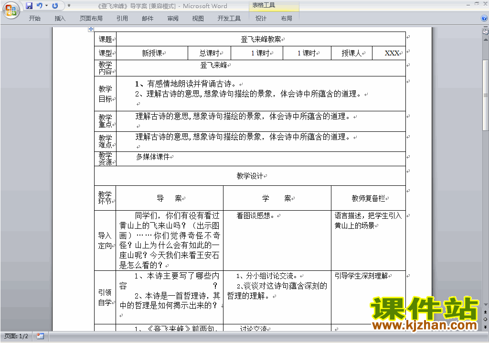Open the Word Help question mark icon
Viewport: 489px width, 343px height.
point(484,19)
